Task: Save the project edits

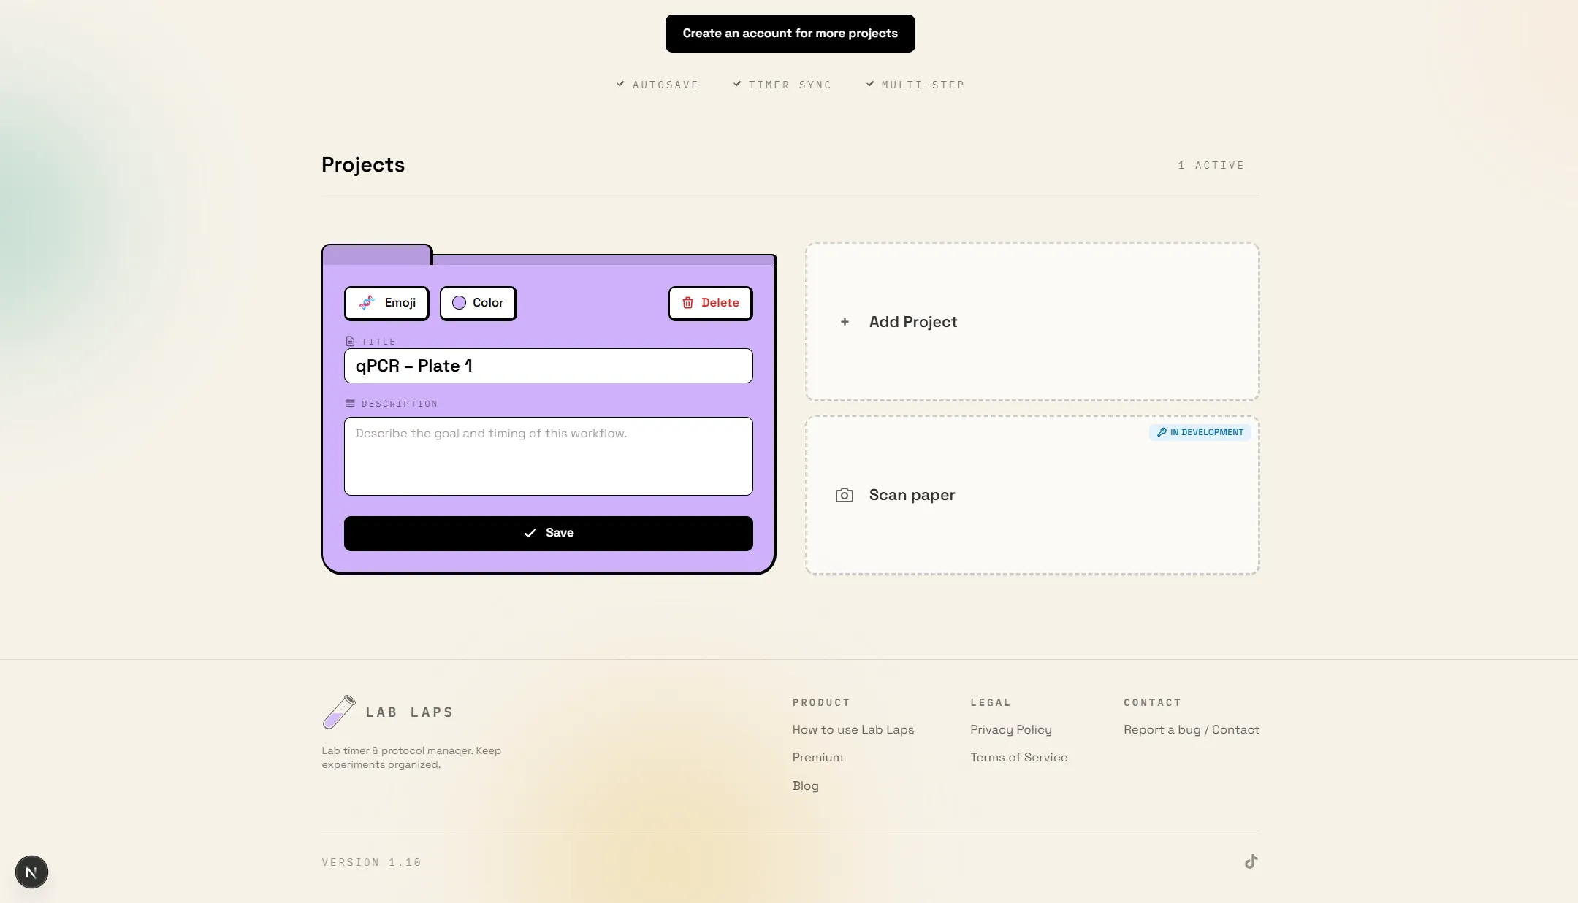Action: 548,533
